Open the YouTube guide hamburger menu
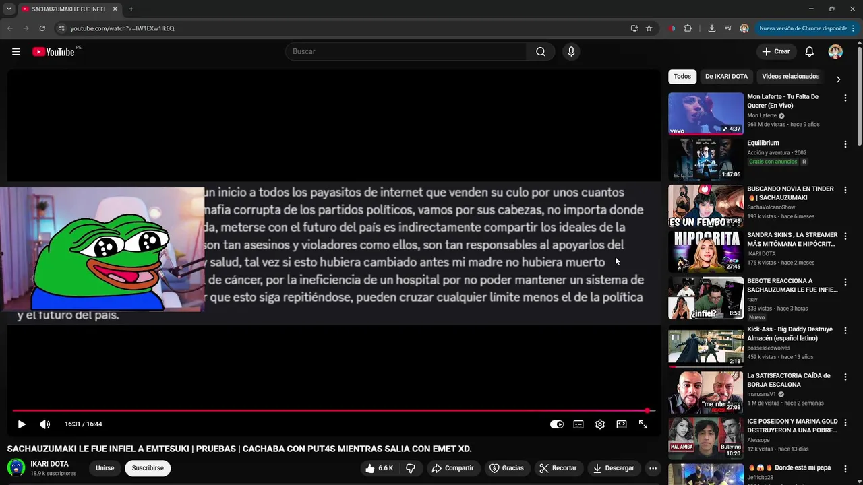This screenshot has height=485, width=863. click(16, 52)
